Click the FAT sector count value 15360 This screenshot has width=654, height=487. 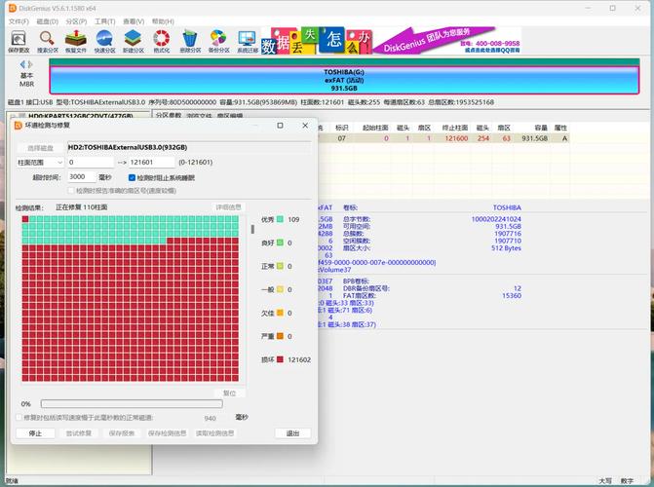[x=512, y=296]
